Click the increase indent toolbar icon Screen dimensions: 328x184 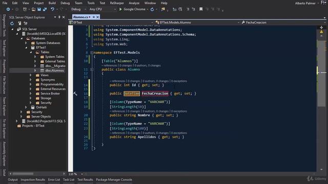pyautogui.click(x=193, y=9)
